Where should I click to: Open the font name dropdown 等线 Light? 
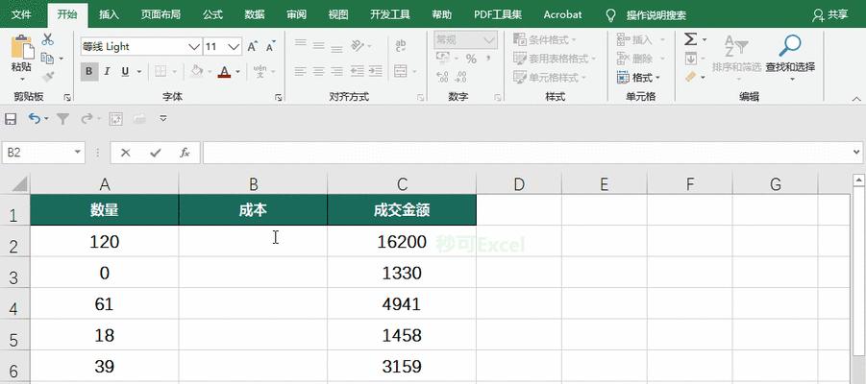194,47
